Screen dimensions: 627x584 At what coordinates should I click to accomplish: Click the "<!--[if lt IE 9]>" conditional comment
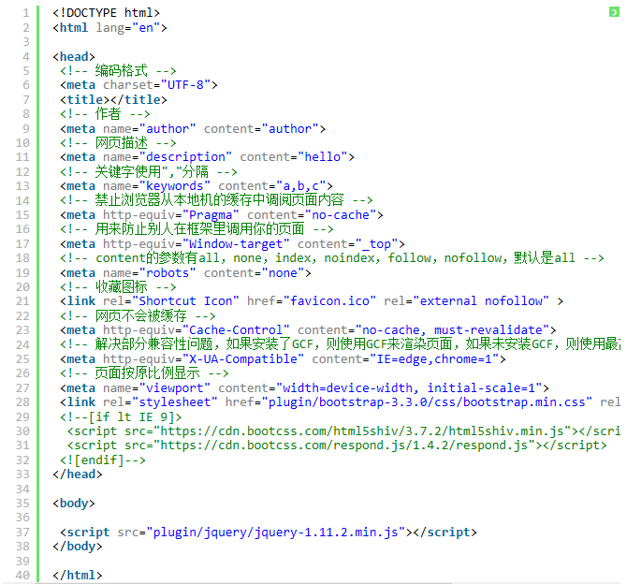(x=121, y=416)
